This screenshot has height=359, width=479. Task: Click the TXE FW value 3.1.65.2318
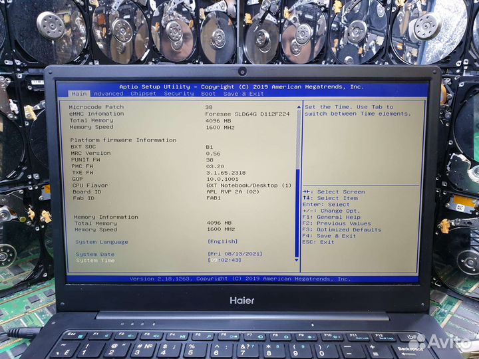click(226, 173)
